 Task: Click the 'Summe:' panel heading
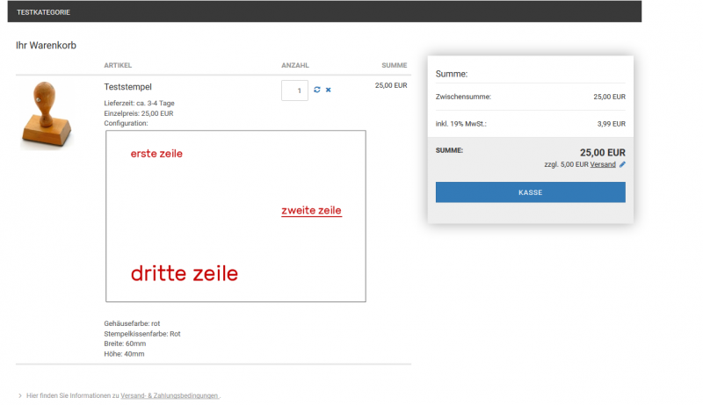tap(452, 74)
